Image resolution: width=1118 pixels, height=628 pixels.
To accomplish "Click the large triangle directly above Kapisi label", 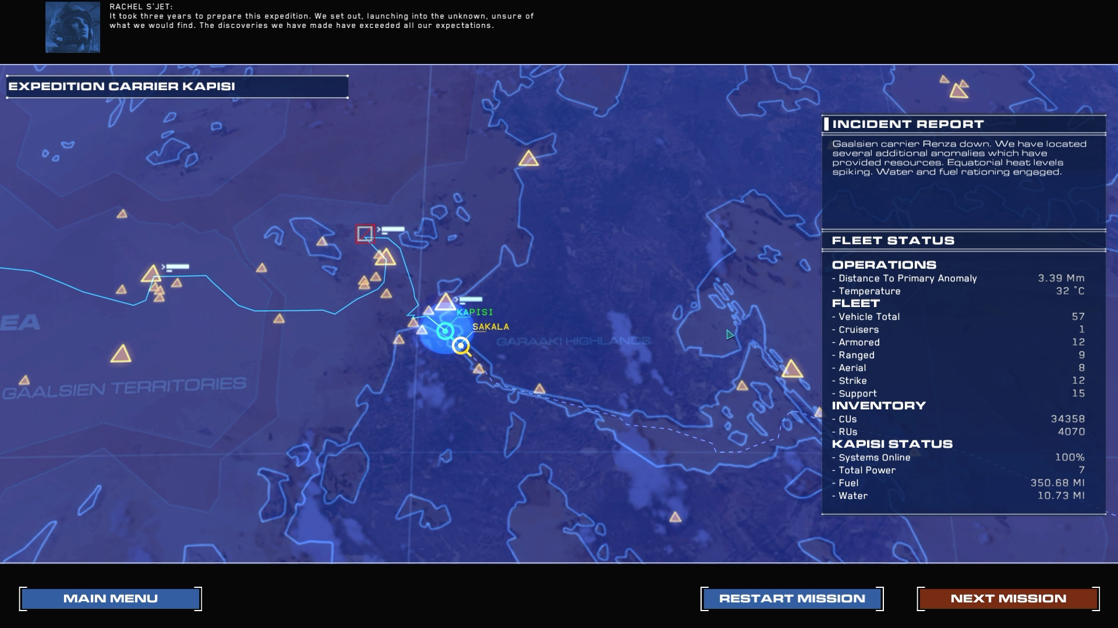I will click(x=445, y=302).
